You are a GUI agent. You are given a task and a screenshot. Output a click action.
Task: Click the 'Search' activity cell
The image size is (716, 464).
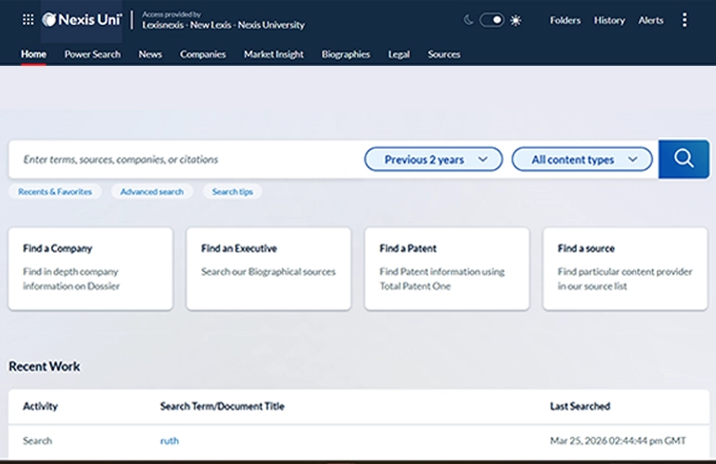pyautogui.click(x=37, y=441)
